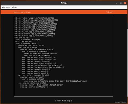The height and width of the screenshot is (104, 128).
Task: Select log line 'subiquity/Error/apply_autoinstall_config'
Action: [x=34, y=22]
